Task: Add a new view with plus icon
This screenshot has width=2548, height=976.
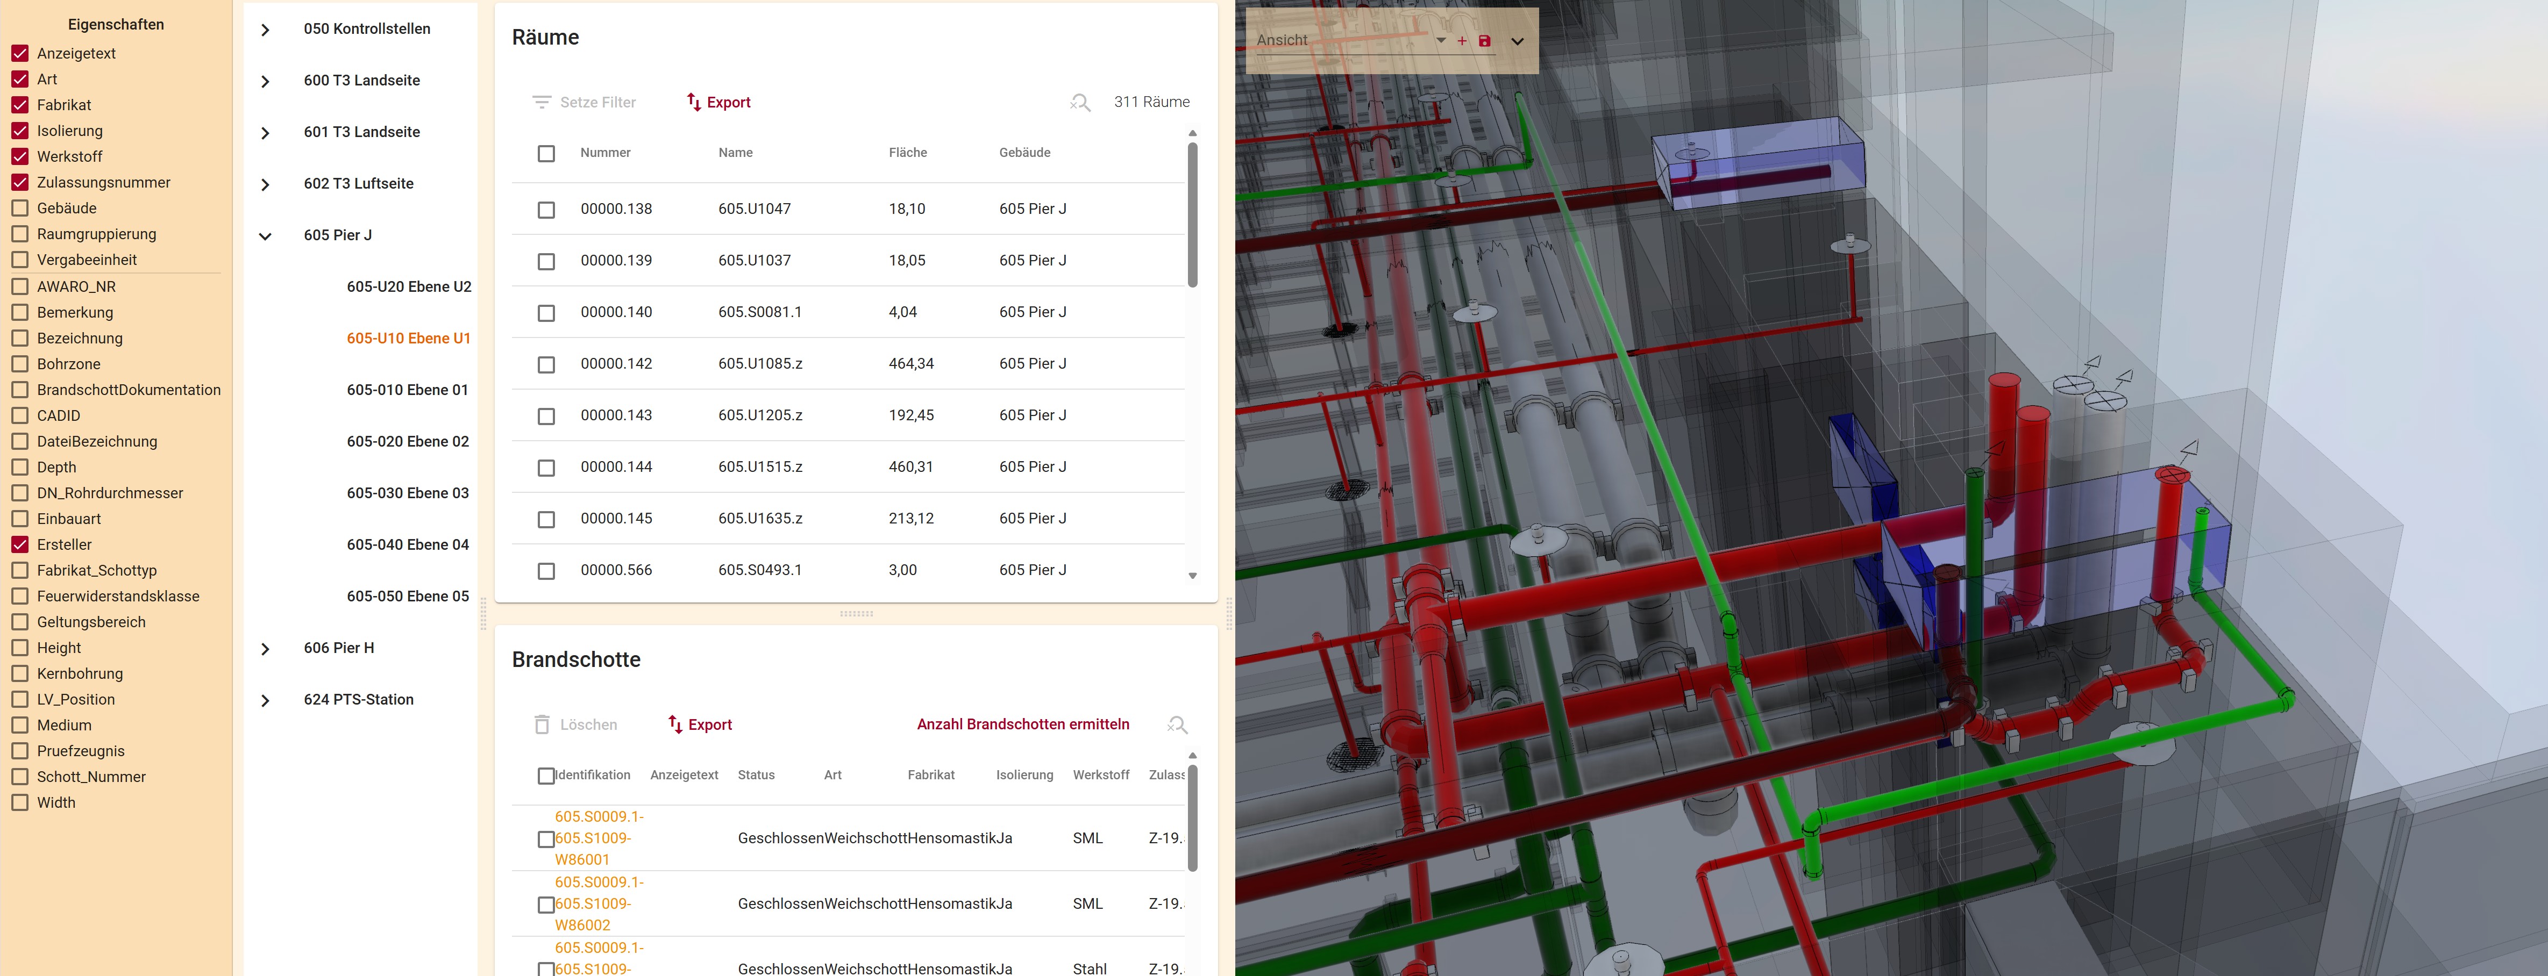Action: 1462,40
